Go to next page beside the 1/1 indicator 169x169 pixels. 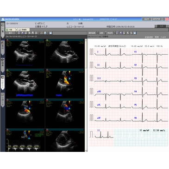(x=168, y=26)
